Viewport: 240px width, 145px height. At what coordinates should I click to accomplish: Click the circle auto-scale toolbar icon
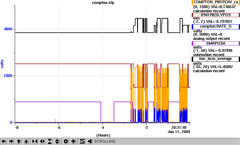[66, 141]
